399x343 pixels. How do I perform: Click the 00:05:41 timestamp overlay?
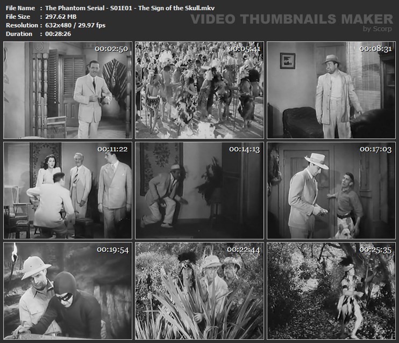coord(244,49)
